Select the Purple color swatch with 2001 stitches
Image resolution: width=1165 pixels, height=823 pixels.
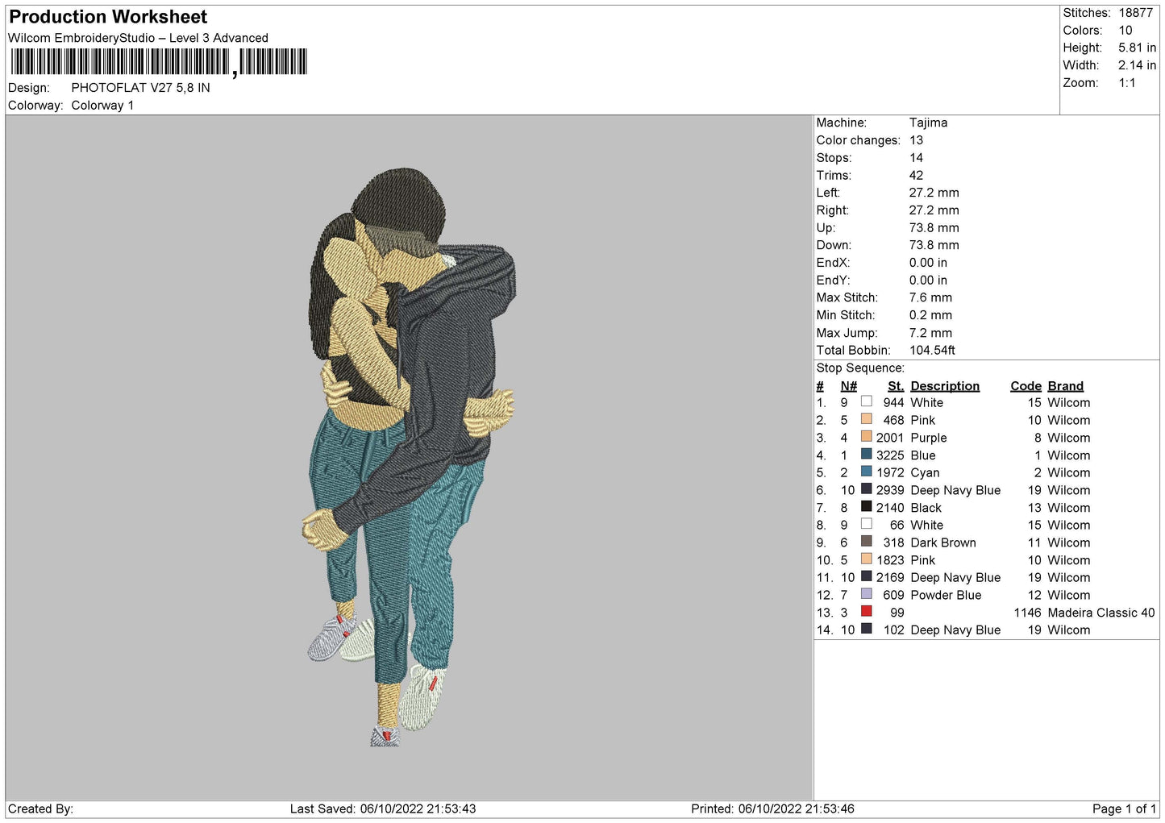point(866,437)
